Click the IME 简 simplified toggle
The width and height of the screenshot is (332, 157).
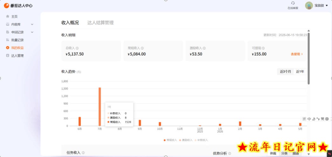322,119
